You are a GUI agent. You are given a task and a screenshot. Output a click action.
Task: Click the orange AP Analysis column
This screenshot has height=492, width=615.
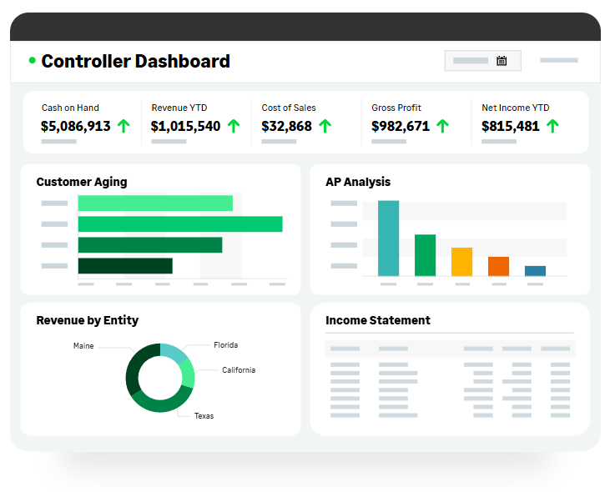498,267
